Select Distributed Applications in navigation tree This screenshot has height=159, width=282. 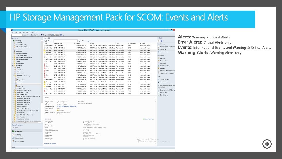tap(22, 47)
